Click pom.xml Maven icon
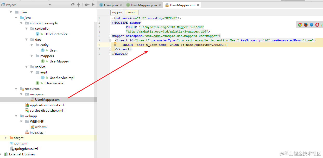The width and height of the screenshot is (323, 158). point(11,143)
